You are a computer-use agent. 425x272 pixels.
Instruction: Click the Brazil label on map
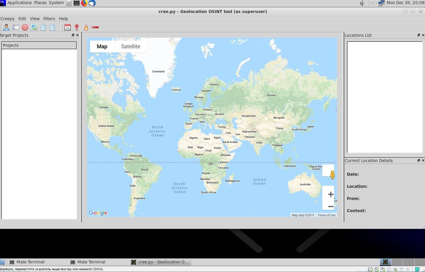pyautogui.click(x=145, y=169)
